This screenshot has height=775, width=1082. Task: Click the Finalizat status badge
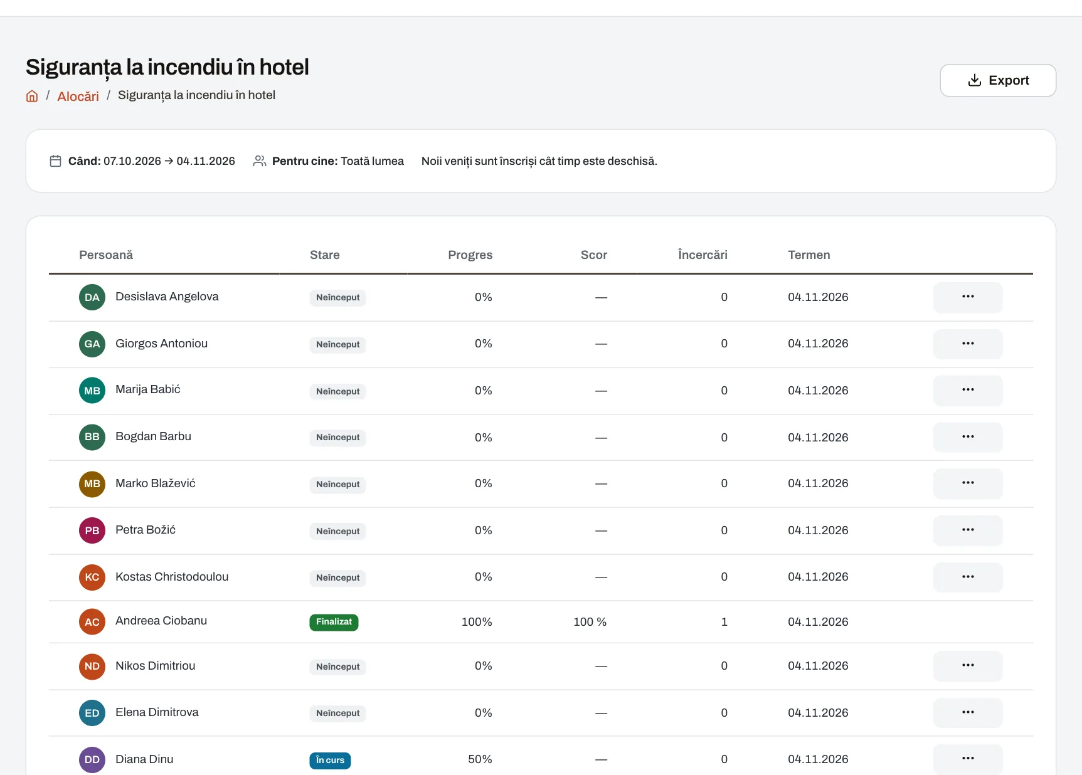tap(334, 622)
